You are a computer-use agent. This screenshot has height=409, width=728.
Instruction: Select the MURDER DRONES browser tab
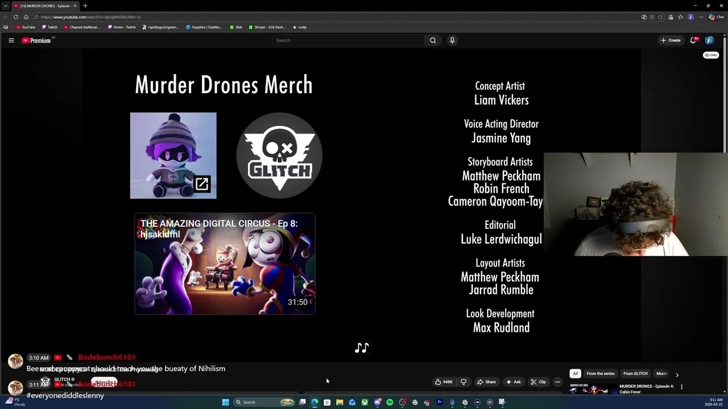[x=44, y=6]
